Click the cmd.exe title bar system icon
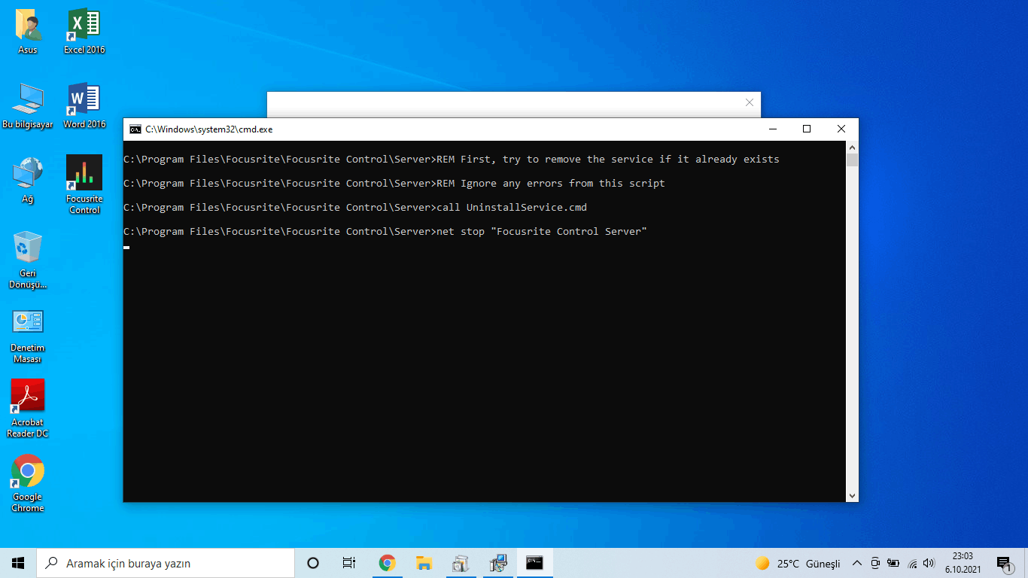Image resolution: width=1028 pixels, height=578 pixels. [x=135, y=129]
